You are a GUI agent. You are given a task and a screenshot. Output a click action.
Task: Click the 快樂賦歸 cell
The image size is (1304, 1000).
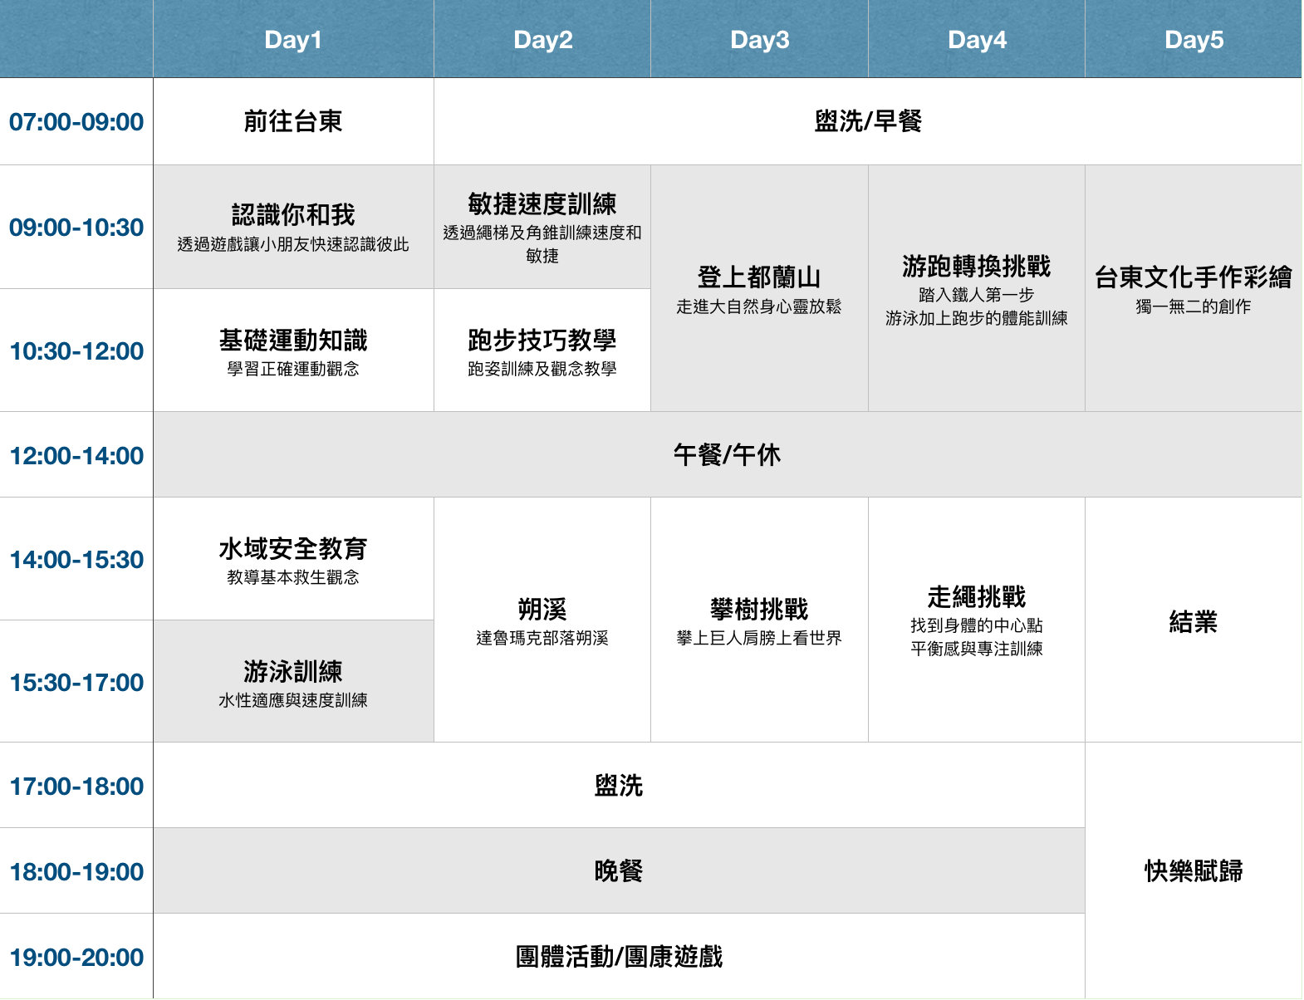[1194, 870]
